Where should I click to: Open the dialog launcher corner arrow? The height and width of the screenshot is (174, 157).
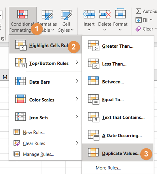3,39
